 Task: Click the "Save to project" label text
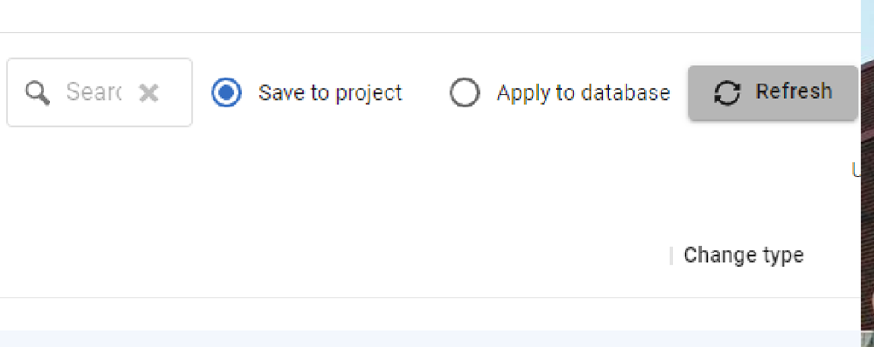coord(329,92)
